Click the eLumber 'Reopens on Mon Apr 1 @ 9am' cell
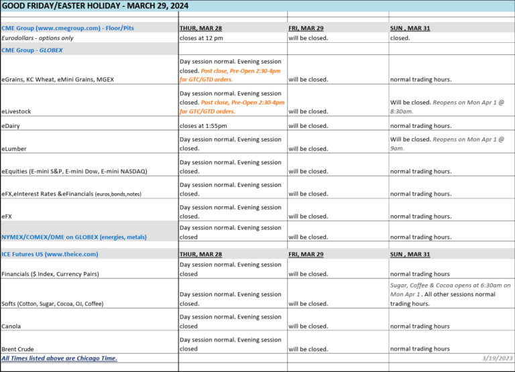Image resolution: width=515 pixels, height=372 pixels. click(x=451, y=142)
